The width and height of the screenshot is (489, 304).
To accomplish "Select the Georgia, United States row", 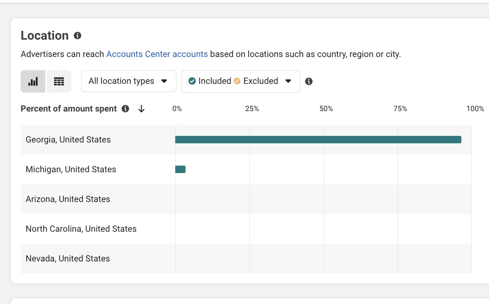I will click(246, 140).
